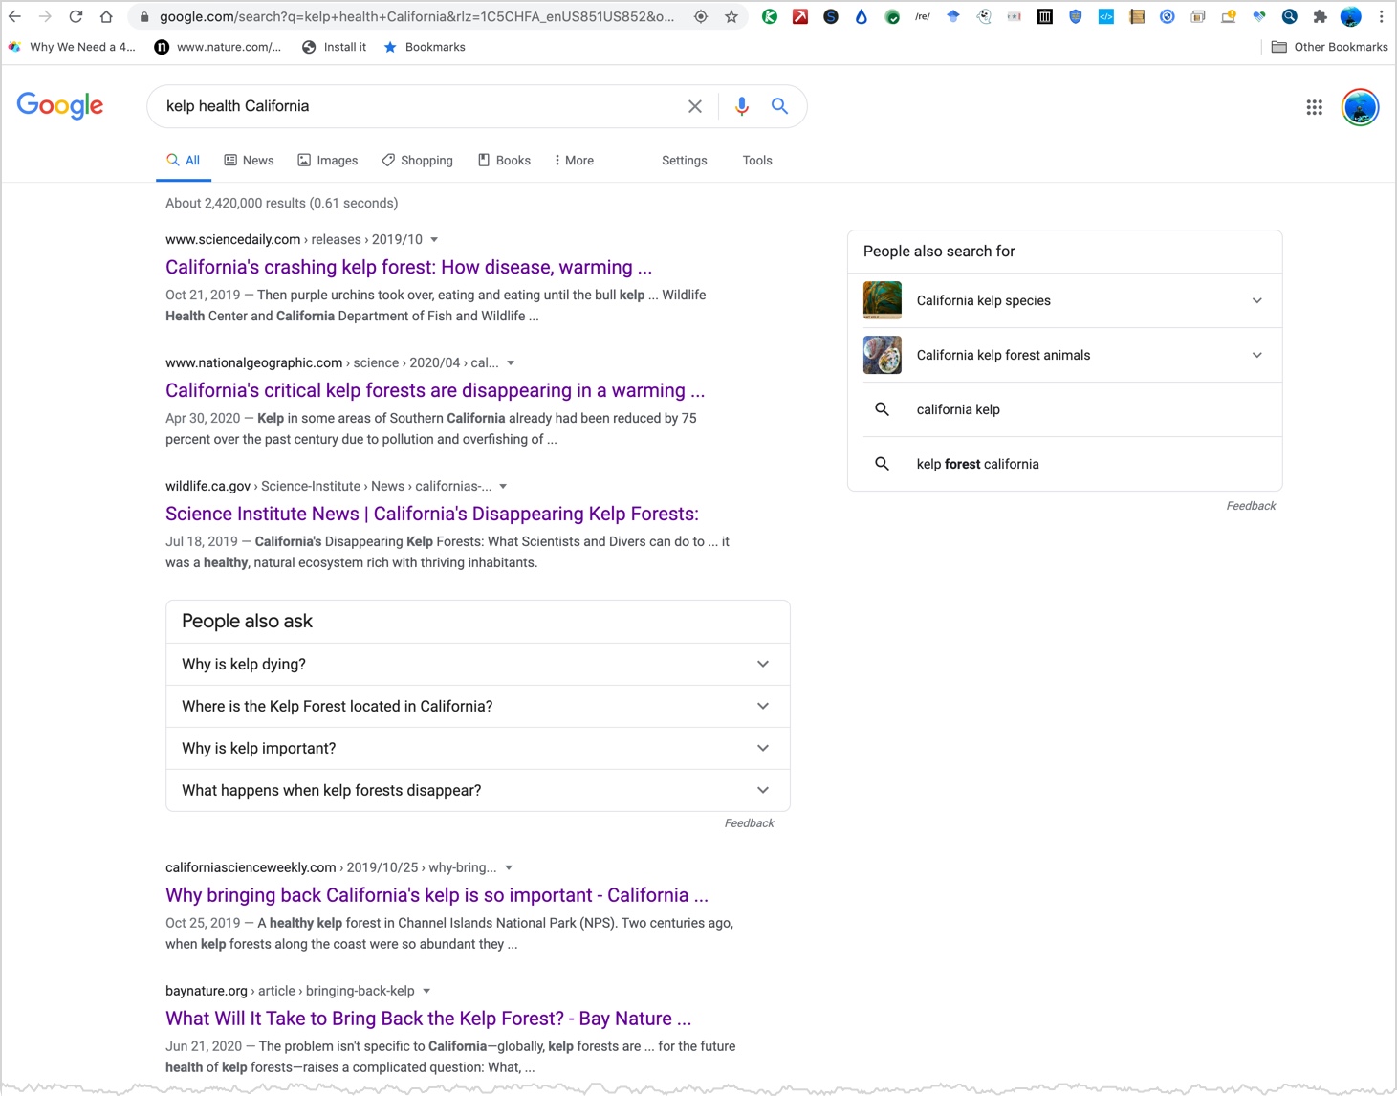This screenshot has width=1397, height=1096.
Task: Open the green K extension icon
Action: point(770,16)
